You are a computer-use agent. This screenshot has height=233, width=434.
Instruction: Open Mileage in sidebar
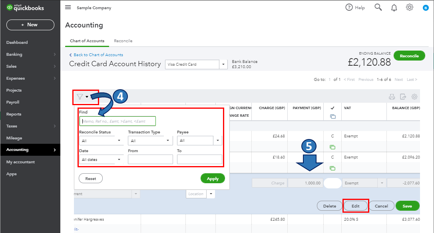point(14,138)
